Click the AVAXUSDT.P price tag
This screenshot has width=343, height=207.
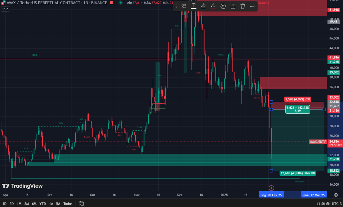pyautogui.click(x=318, y=142)
